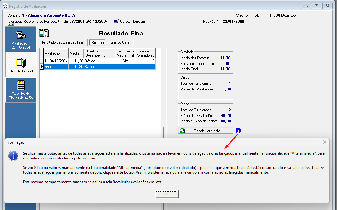This screenshot has width=337, height=210.
Task: Click the app icon in the title bar
Action: (5, 6)
